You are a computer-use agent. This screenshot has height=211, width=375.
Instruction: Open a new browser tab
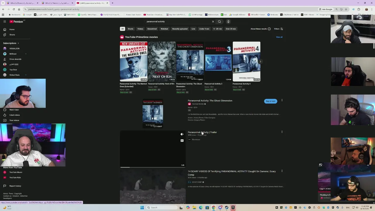tap(112, 3)
